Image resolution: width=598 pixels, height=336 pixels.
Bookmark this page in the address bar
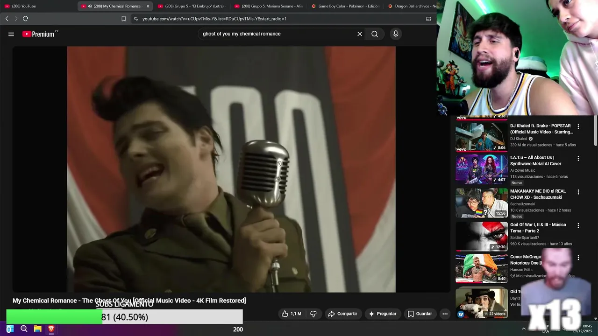click(x=123, y=19)
